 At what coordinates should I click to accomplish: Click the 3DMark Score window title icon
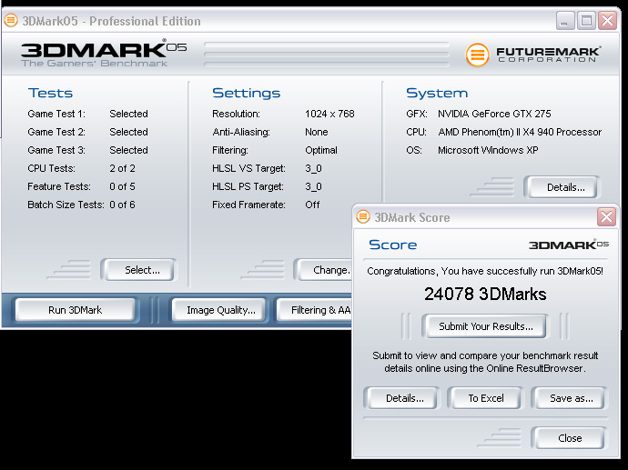(x=363, y=216)
